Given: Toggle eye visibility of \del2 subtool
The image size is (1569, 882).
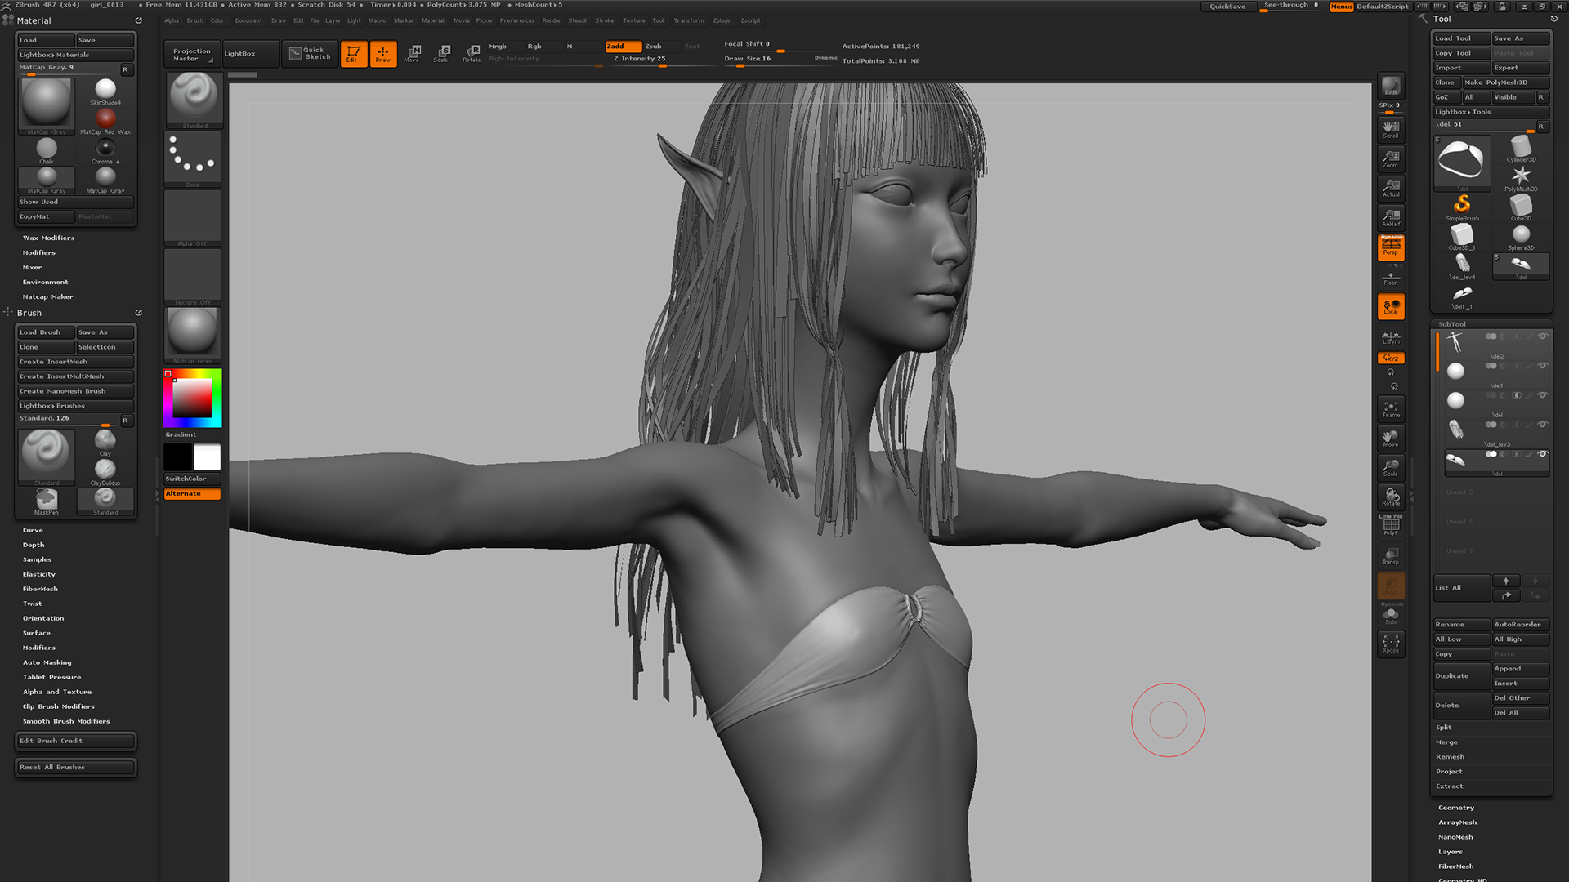Looking at the screenshot, I should pyautogui.click(x=1543, y=336).
